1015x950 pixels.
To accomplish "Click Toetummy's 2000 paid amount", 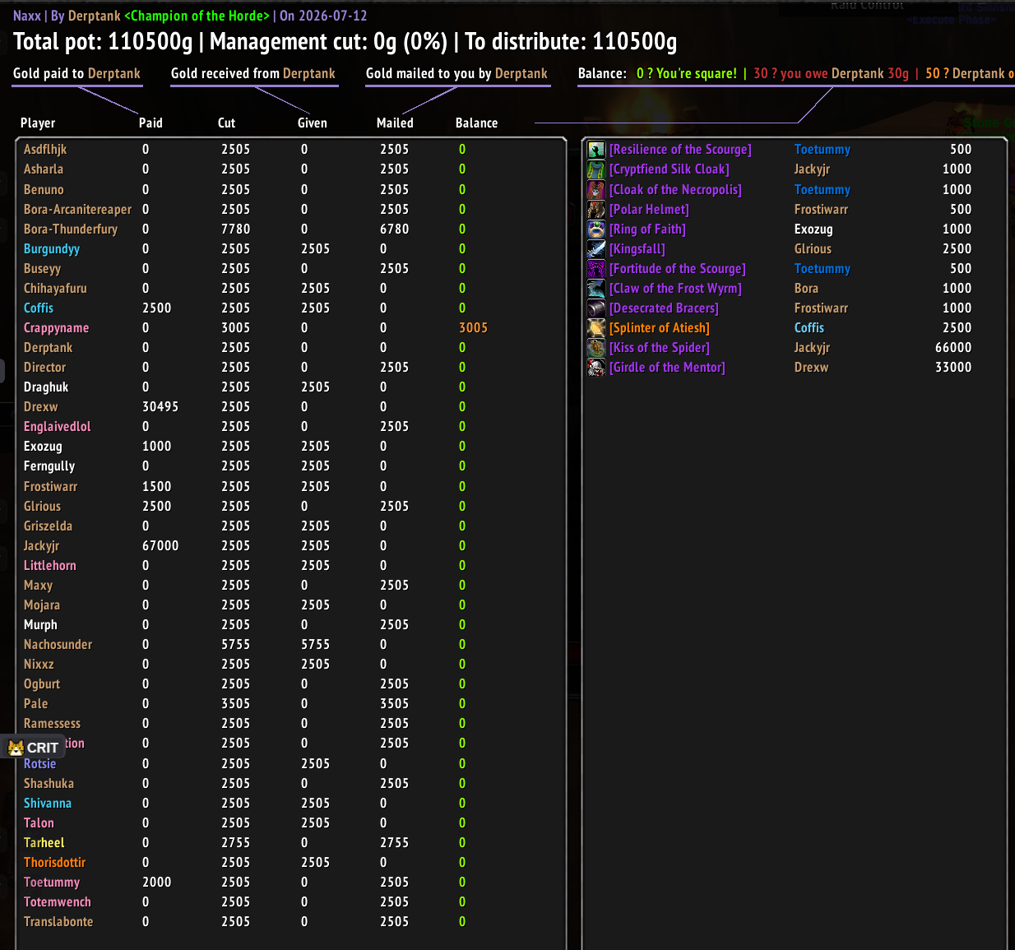I will 156,882.
